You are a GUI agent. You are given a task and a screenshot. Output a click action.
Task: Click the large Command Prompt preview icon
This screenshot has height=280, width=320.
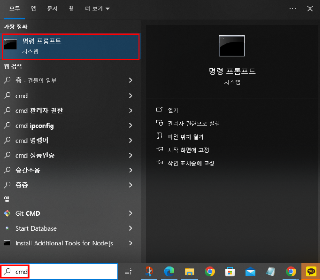[x=232, y=46]
